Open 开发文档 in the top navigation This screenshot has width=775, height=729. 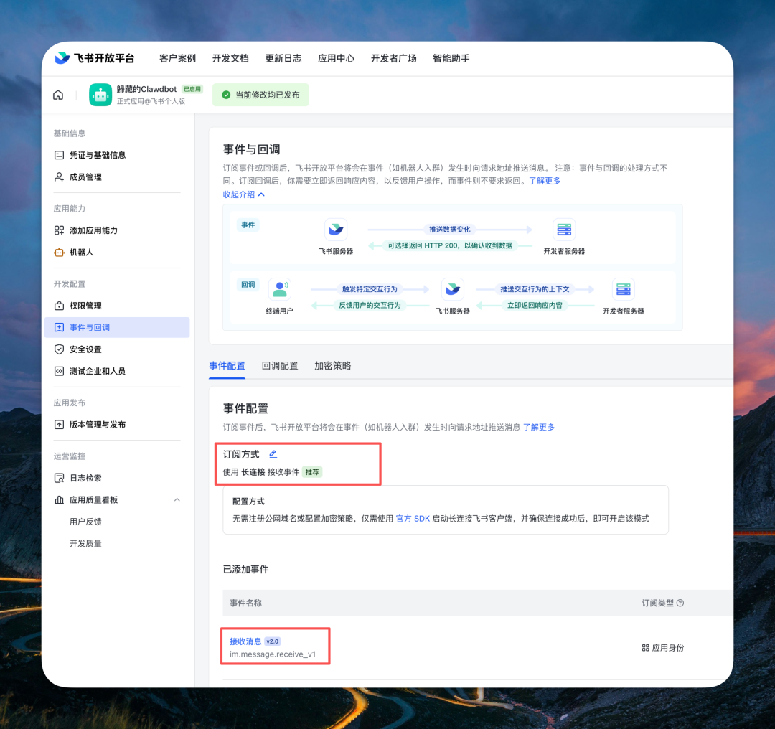click(x=230, y=59)
